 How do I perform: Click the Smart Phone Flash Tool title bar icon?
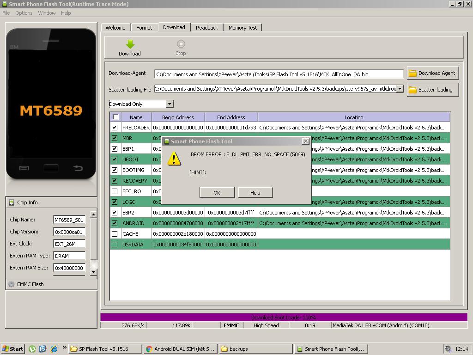click(4, 4)
